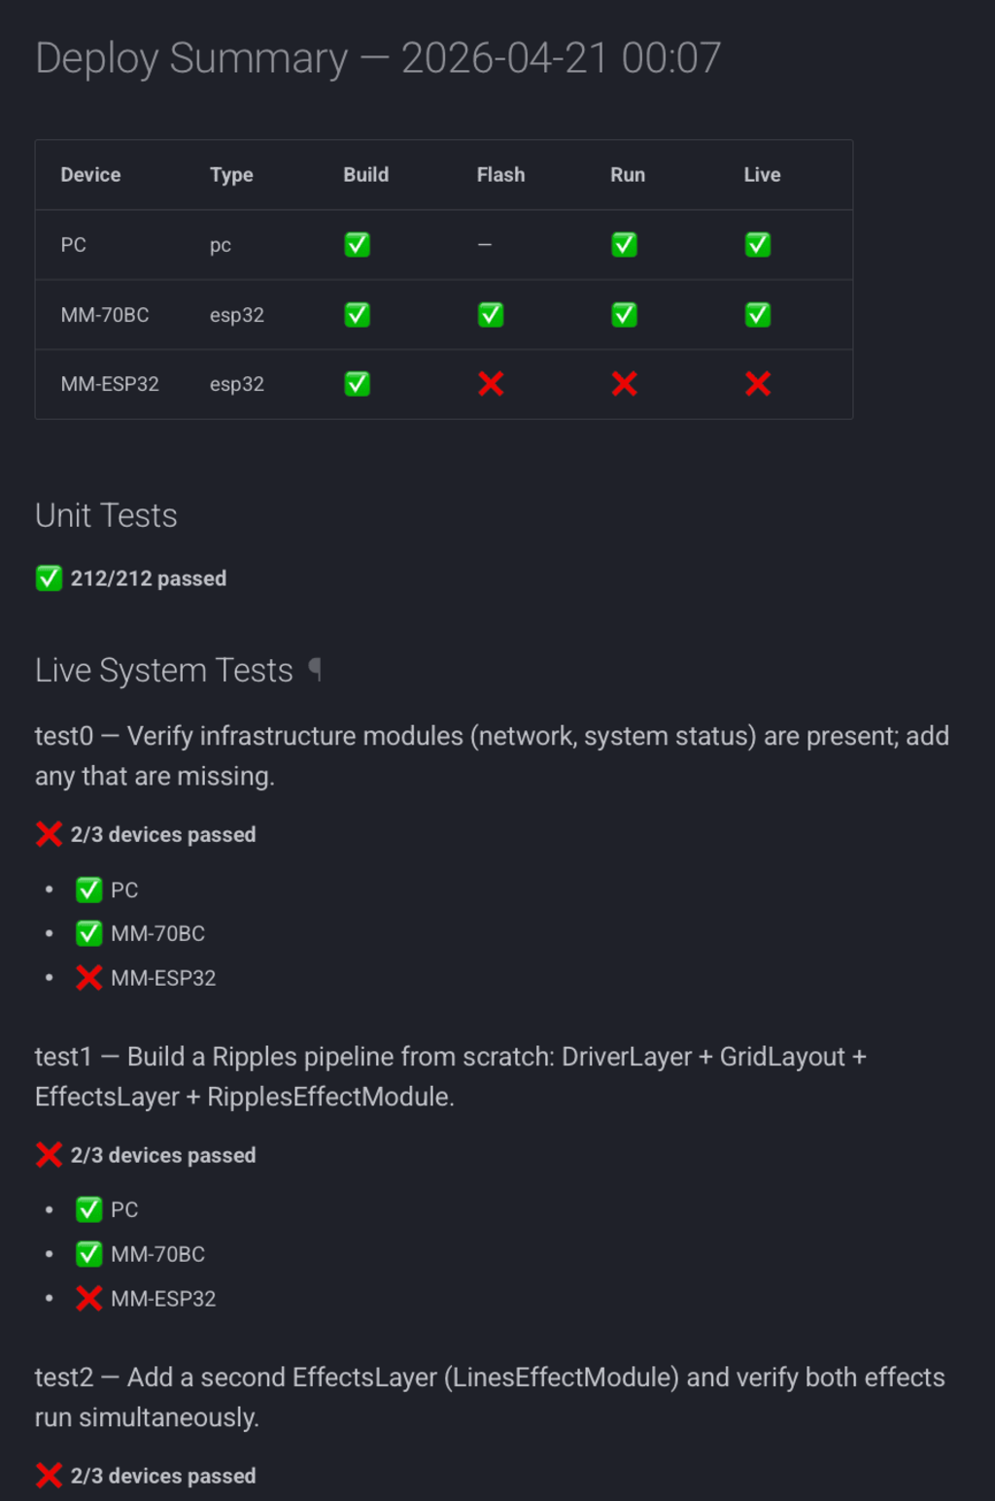Click the Build column header

(365, 175)
